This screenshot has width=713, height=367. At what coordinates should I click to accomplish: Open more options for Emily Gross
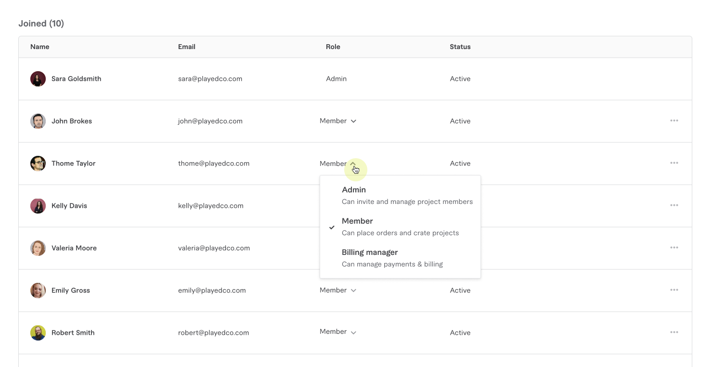pos(674,290)
